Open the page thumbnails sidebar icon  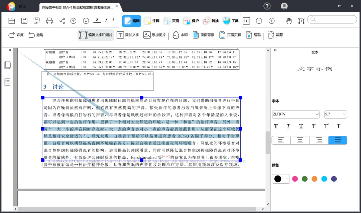(8, 65)
